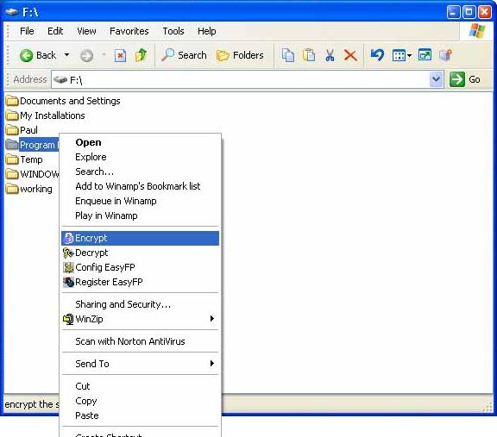Screen dimensions: 497x437
Task: Select the Program Files folder name
Action: pos(39,145)
